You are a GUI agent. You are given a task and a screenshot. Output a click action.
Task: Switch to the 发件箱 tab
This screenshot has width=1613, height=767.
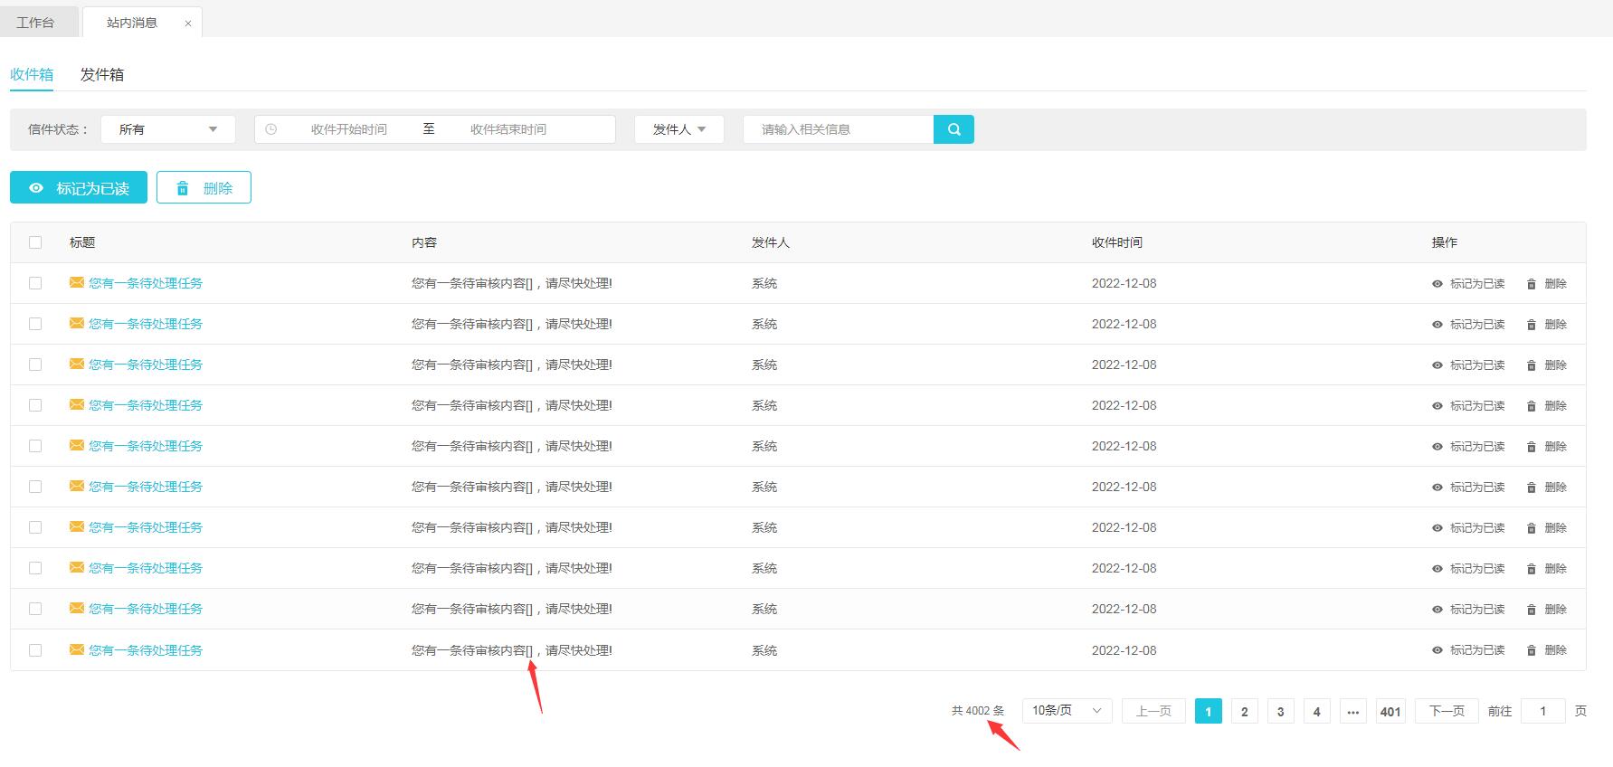click(102, 75)
